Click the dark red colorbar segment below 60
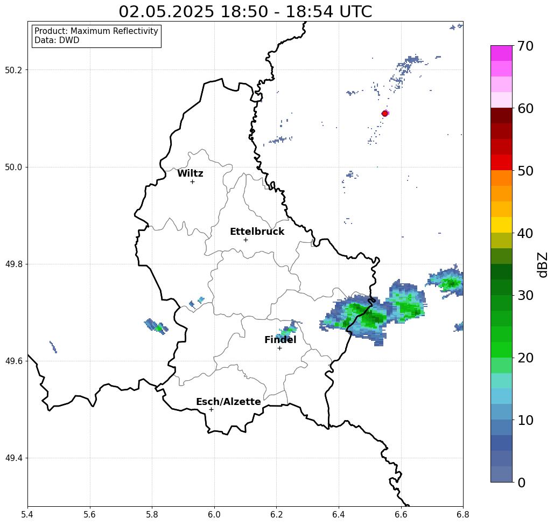This screenshot has height=524, width=554. [501, 116]
